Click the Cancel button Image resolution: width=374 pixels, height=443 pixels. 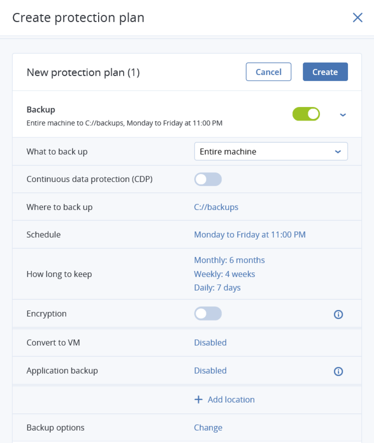click(x=268, y=72)
